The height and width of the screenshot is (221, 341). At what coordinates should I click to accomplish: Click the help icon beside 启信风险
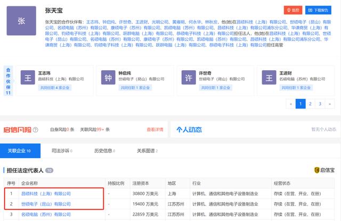click(x=36, y=129)
